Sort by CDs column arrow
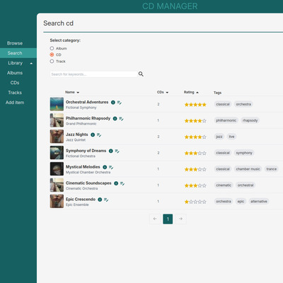Screen dimensions: 283x283 [167, 93]
